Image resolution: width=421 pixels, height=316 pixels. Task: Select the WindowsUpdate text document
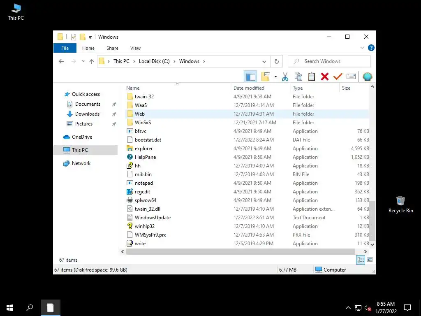click(x=153, y=218)
